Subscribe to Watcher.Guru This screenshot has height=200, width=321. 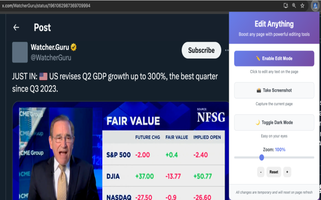[201, 50]
